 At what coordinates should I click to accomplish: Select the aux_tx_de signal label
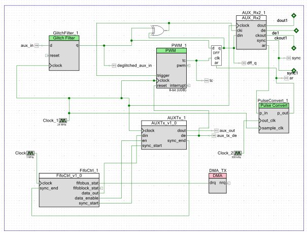click(x=226, y=136)
